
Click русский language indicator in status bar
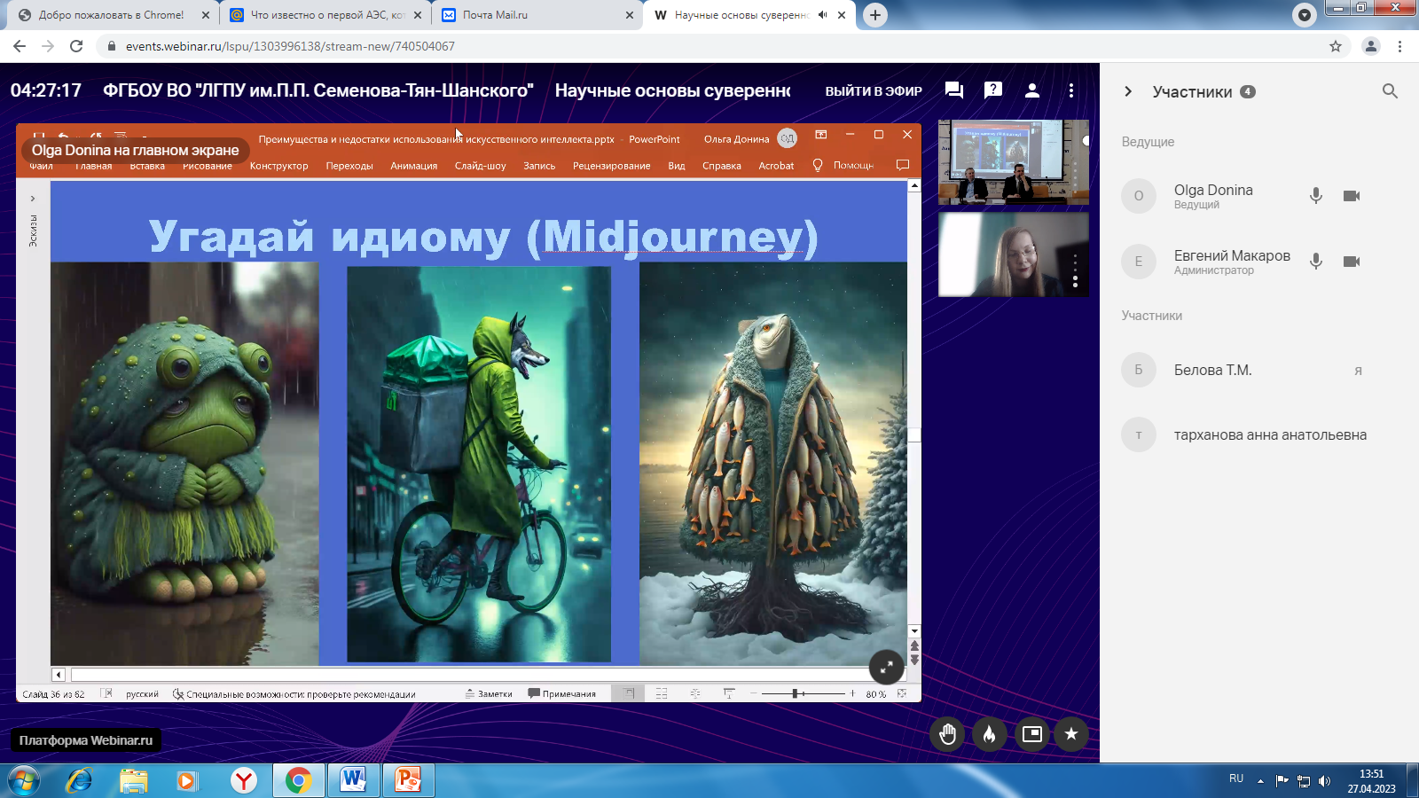pyautogui.click(x=142, y=694)
